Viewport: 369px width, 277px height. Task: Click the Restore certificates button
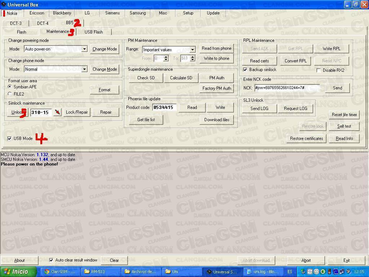(306, 138)
